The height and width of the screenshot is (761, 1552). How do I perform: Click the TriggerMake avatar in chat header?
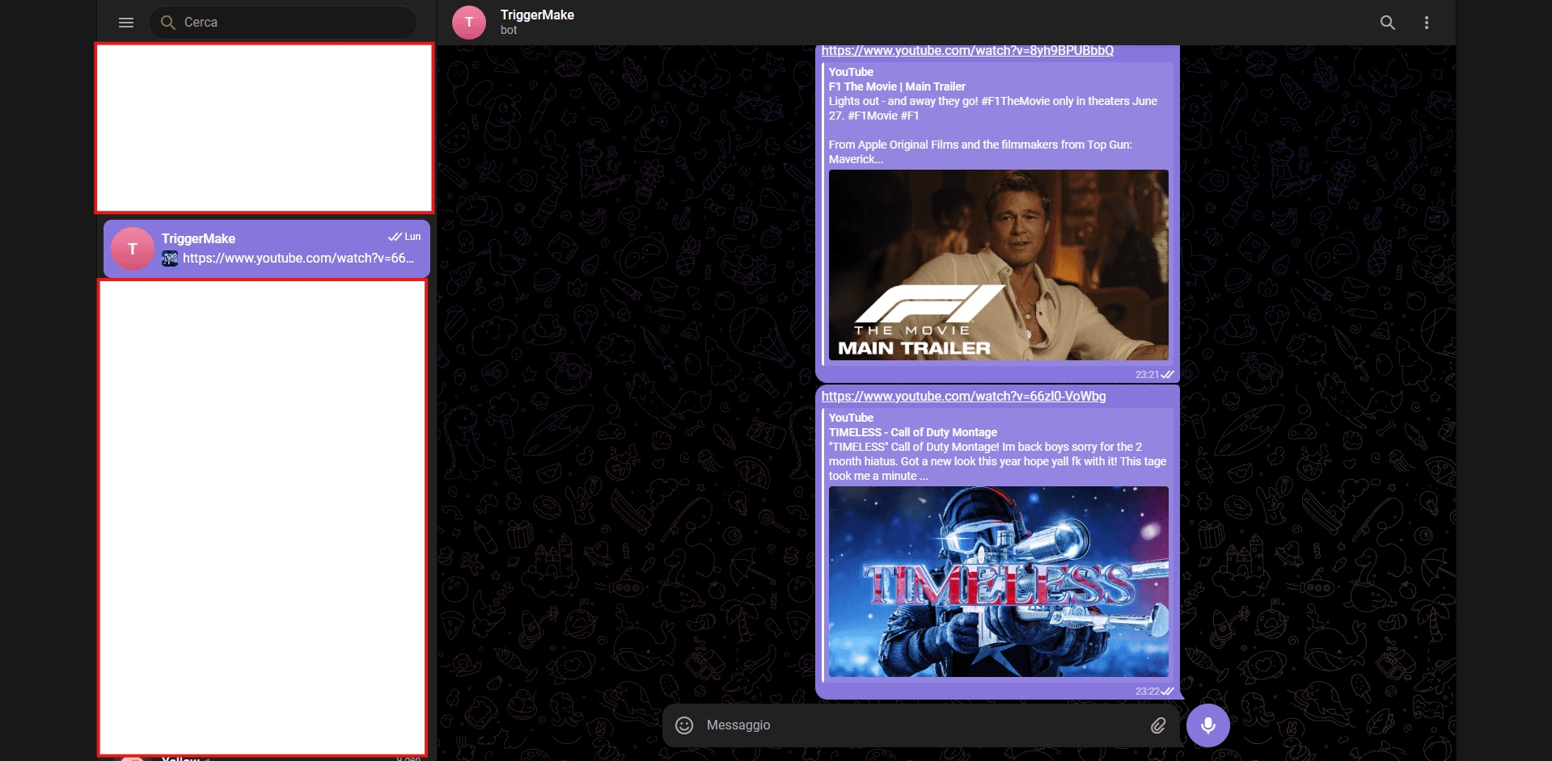[x=469, y=23]
